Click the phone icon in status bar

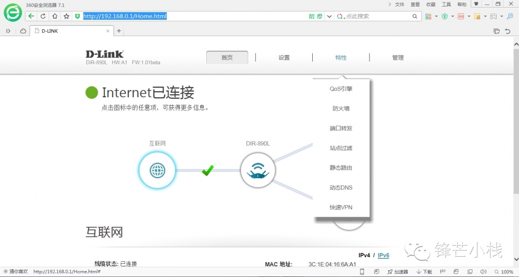click(362, 272)
